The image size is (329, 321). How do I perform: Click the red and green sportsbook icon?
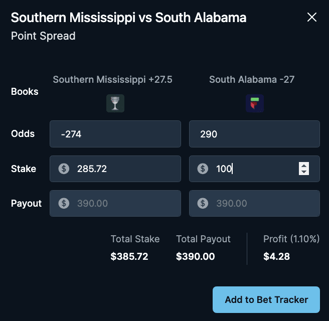coord(255,103)
